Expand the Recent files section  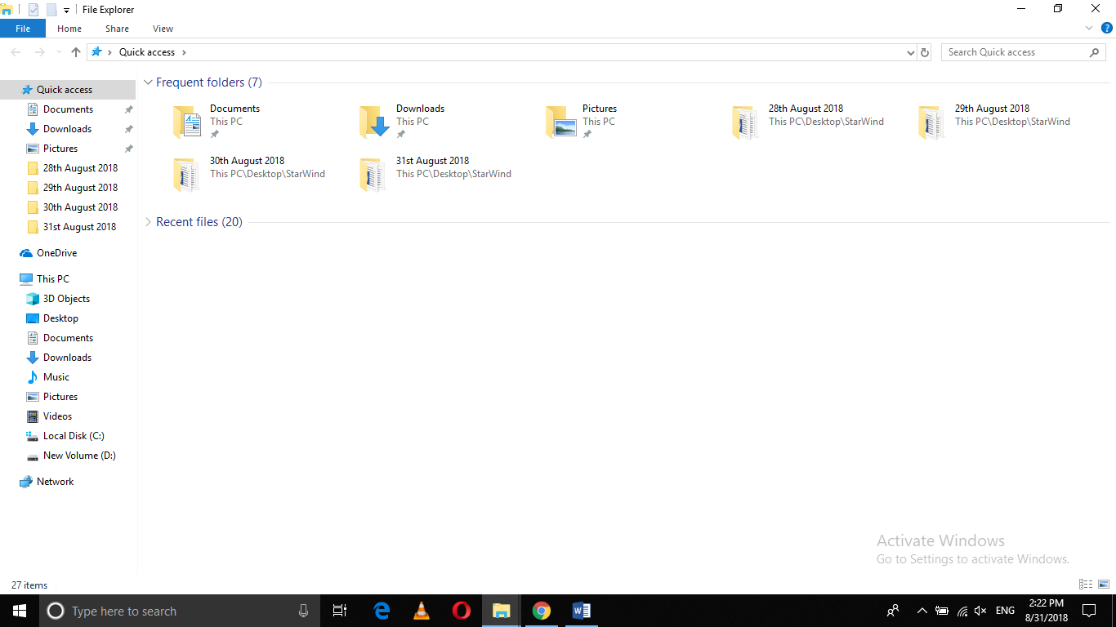point(148,221)
